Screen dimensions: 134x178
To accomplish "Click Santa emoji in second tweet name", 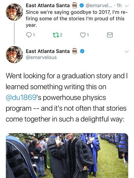I will 75,51.
